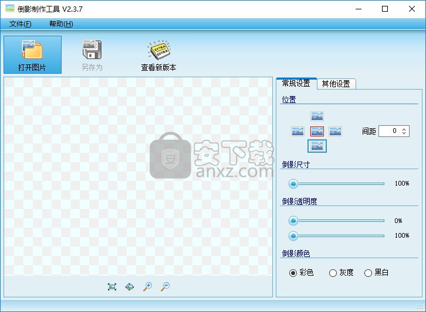The height and width of the screenshot is (312, 426).
Task: Click the window corner size grip
Action: (x=421, y=307)
